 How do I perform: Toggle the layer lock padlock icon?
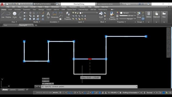(x=78, y=13)
